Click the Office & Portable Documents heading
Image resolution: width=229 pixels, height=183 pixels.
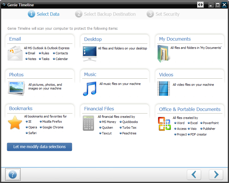(190, 109)
